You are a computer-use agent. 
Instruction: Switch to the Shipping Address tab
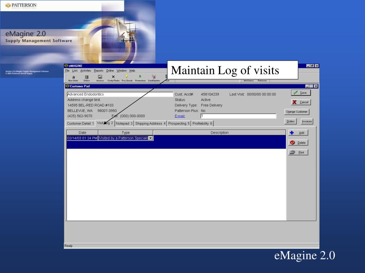[x=150, y=123]
